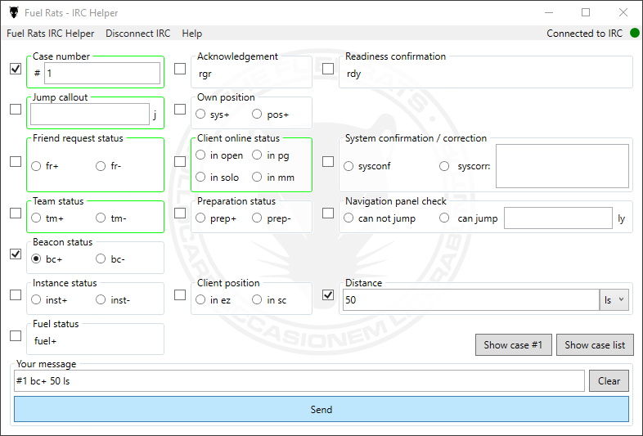Select the bc- radio button

(x=101, y=258)
